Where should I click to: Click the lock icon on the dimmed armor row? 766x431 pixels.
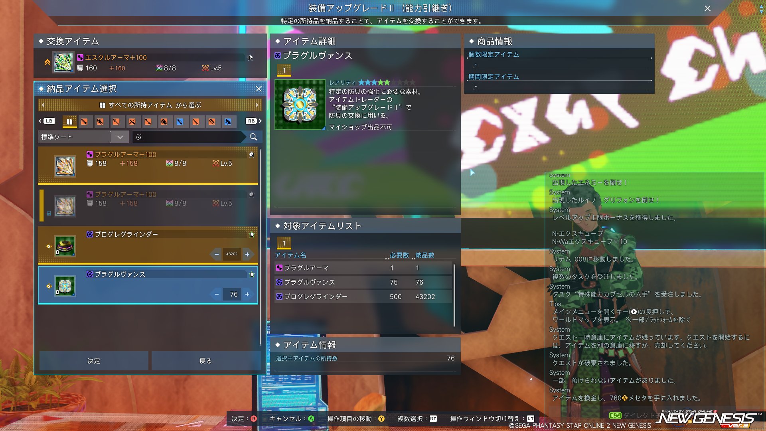pyautogui.click(x=49, y=213)
